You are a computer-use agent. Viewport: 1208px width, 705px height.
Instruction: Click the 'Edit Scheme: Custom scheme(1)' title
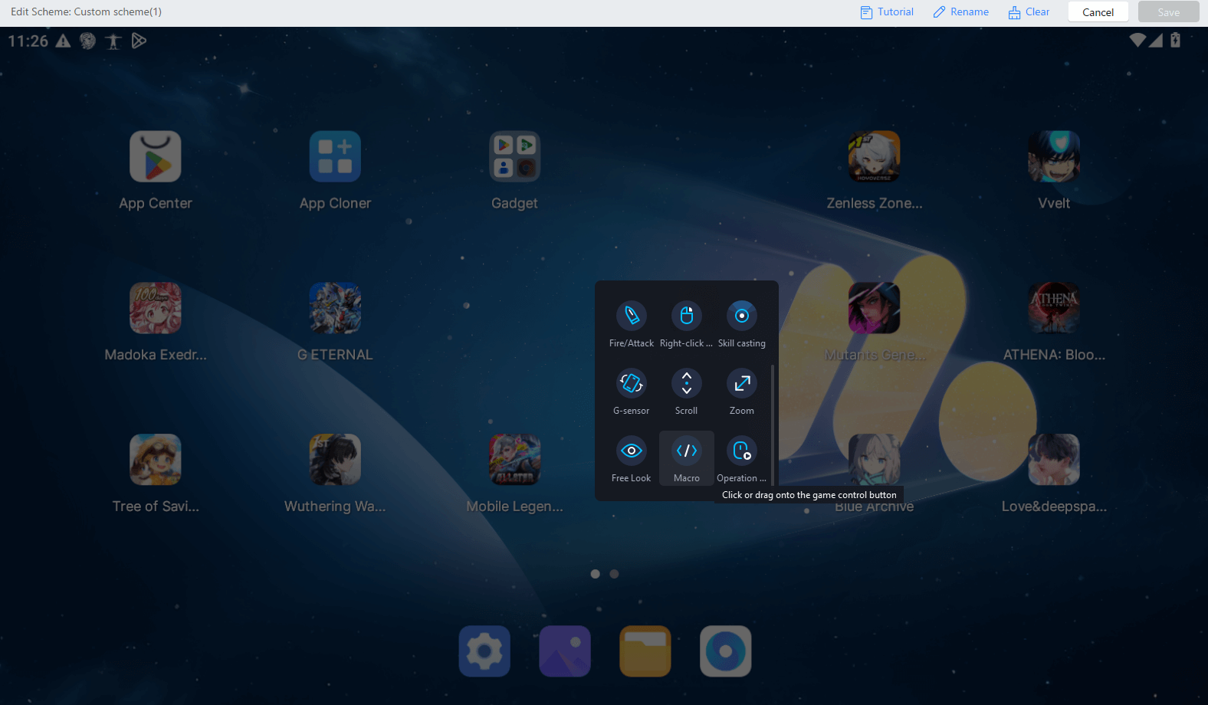coord(86,11)
